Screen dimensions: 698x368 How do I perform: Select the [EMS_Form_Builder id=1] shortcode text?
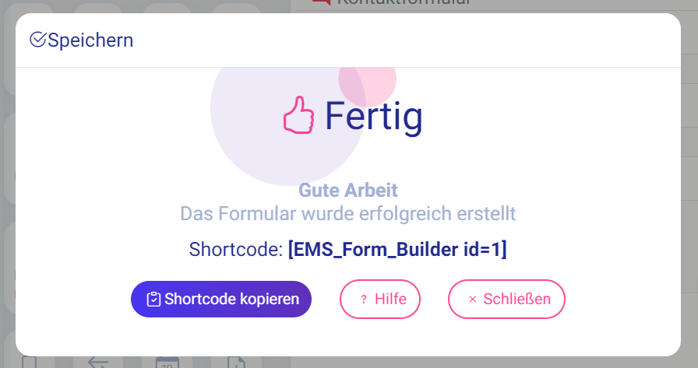coord(397,249)
